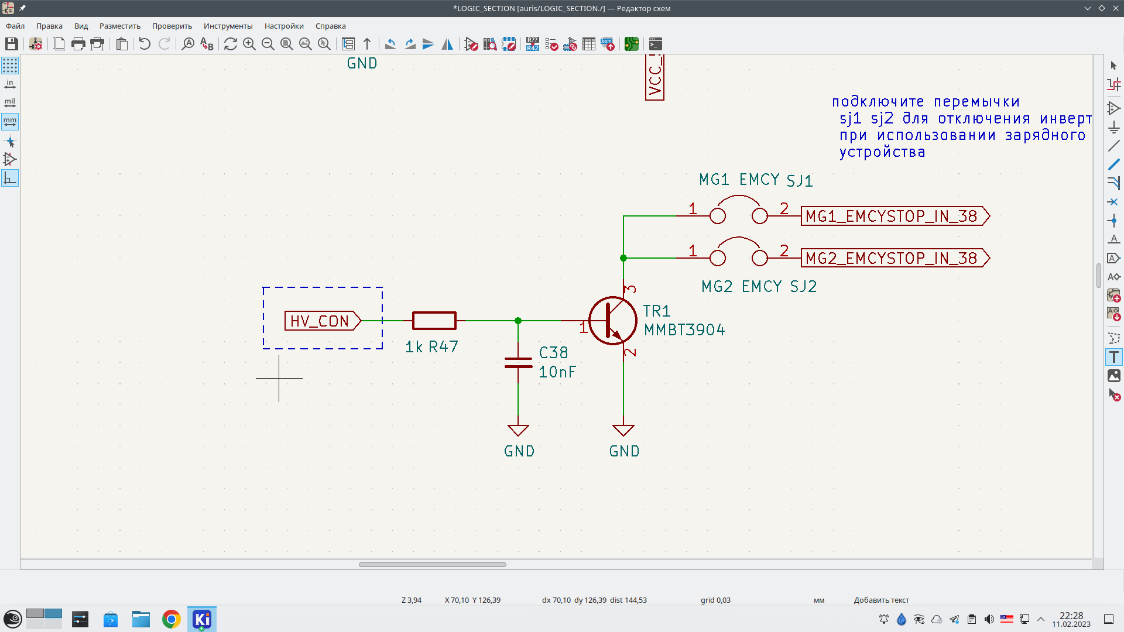Image resolution: width=1124 pixels, height=632 pixels.
Task: Save the schematic with the floppy disk icon
Action: 12,44
